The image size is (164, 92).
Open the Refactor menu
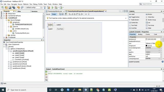26,4
